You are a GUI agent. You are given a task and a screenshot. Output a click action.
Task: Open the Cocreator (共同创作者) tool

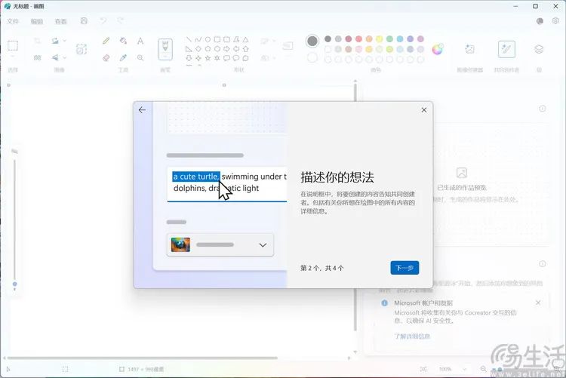point(506,50)
